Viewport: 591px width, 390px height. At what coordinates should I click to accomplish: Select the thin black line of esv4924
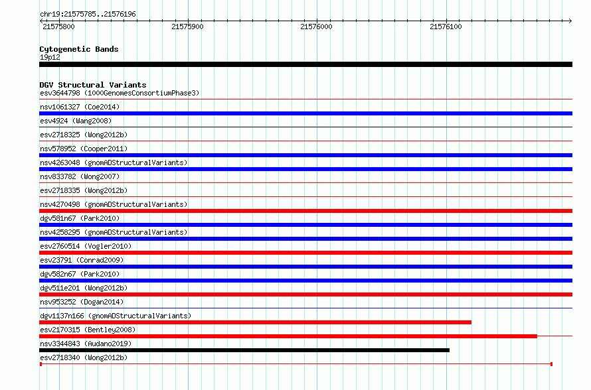305,127
